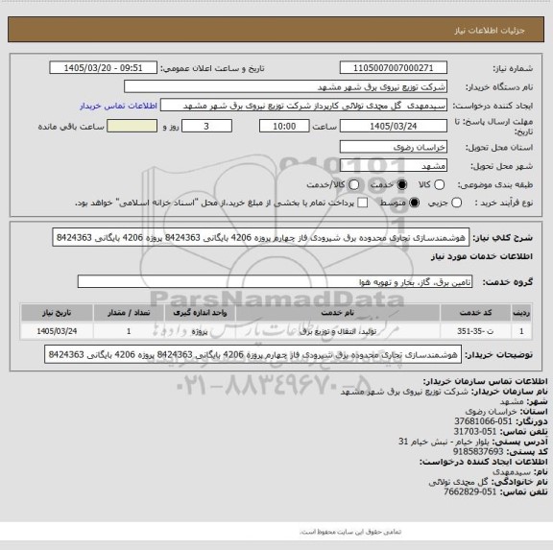Click the تاریخ نیاز column header

[x=57, y=313]
